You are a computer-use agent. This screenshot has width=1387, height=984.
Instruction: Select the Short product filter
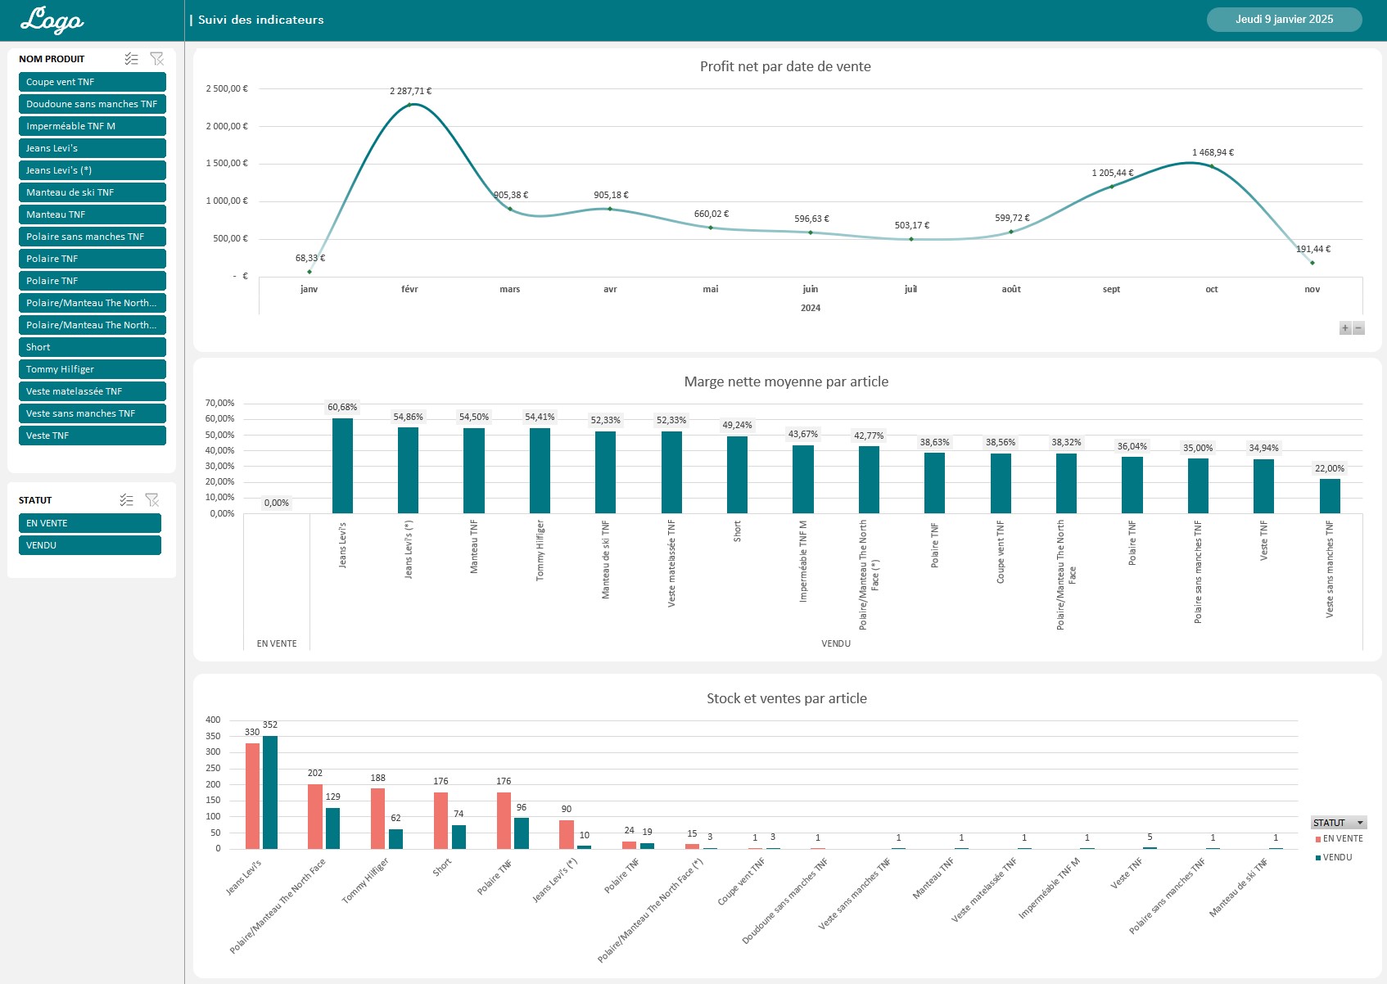[92, 347]
